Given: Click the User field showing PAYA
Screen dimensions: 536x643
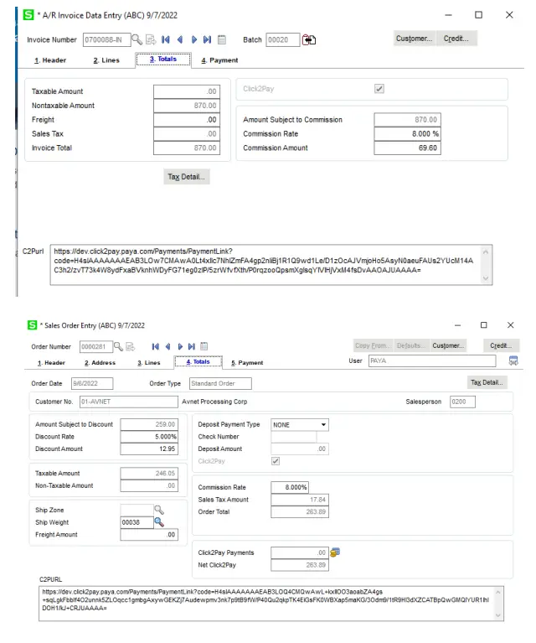Looking at the screenshot, I should [x=432, y=360].
